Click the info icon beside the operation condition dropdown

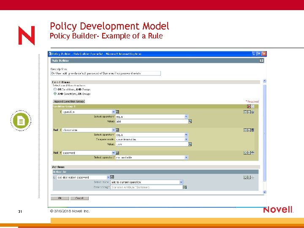pyautogui.click(x=117, y=112)
